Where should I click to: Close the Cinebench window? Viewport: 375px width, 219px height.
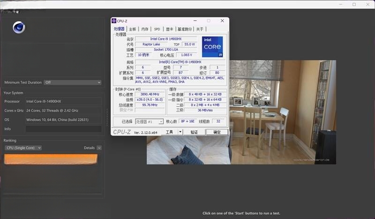point(368,4)
